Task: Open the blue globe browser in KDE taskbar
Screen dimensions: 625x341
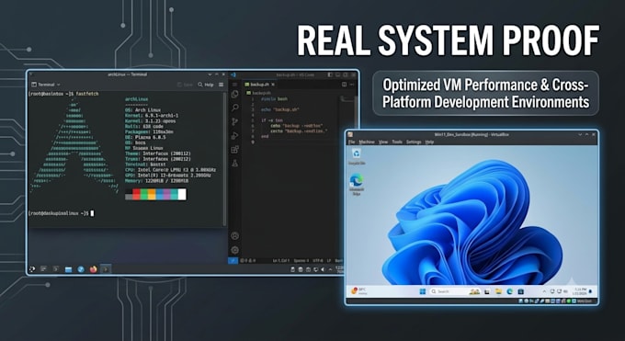Action: [81, 269]
